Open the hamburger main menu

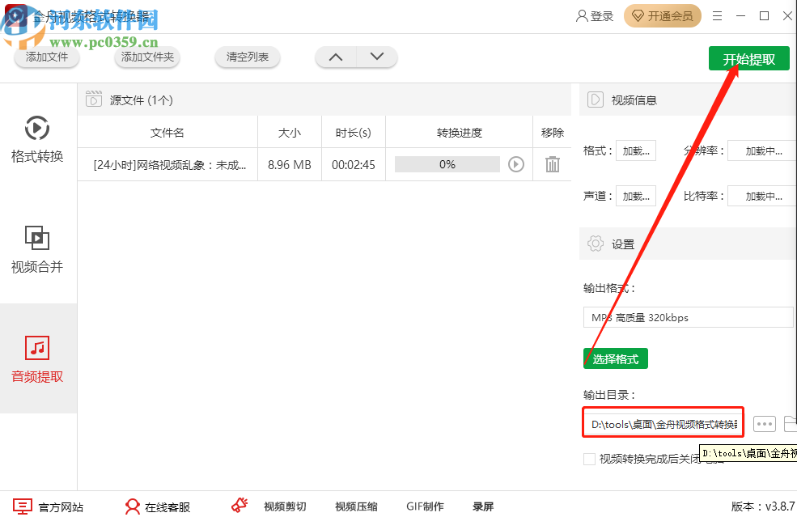717,15
